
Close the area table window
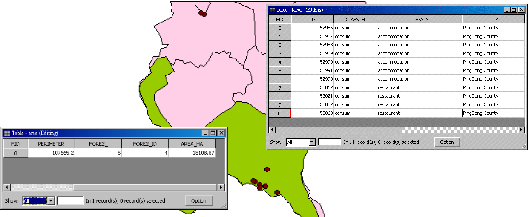pyautogui.click(x=221, y=133)
